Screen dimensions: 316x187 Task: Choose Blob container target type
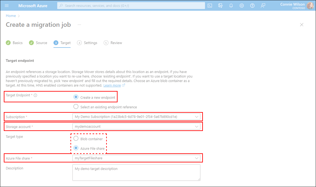click(x=76, y=139)
